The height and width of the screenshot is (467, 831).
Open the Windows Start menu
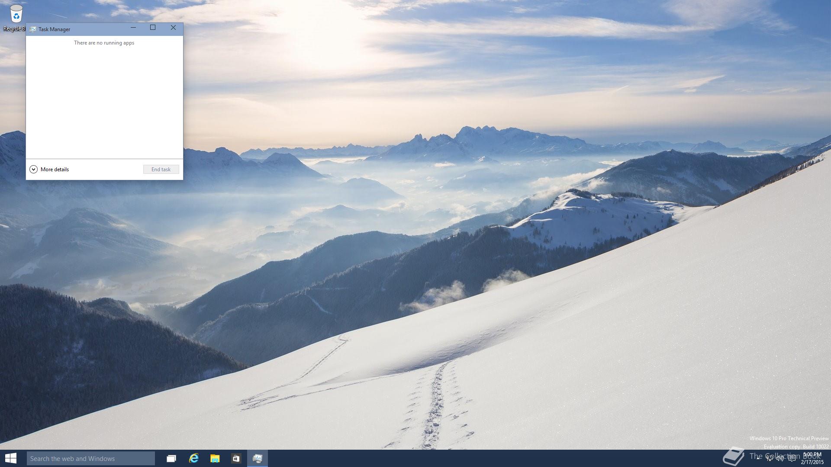11,458
